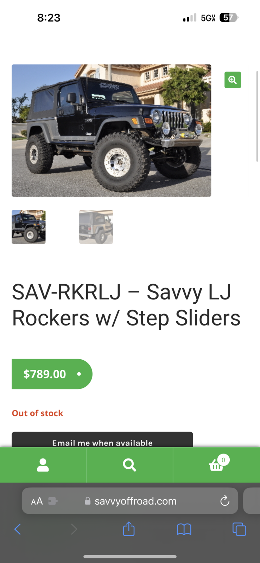
Task: Open Safari bookmarks book icon
Action: pyautogui.click(x=184, y=529)
